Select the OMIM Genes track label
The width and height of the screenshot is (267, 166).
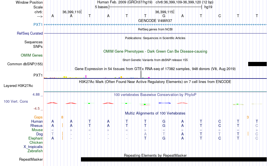(32, 55)
